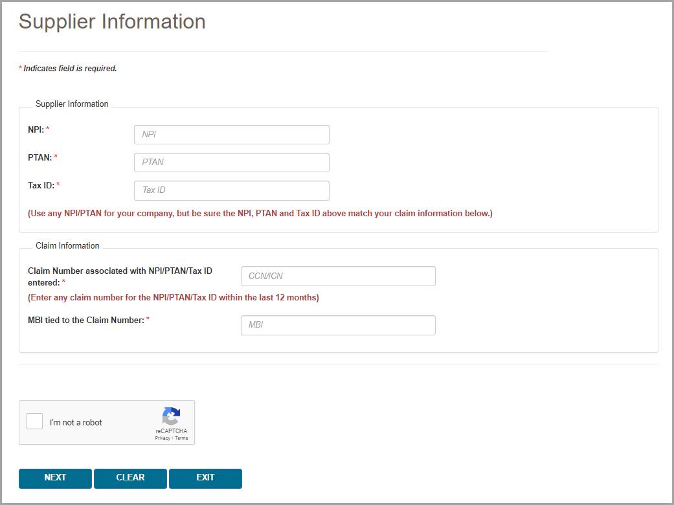
Task: Click the Claim Information section legend
Action: (x=67, y=246)
